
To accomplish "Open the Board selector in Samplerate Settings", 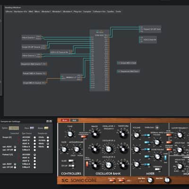I will tap(46, 128).
